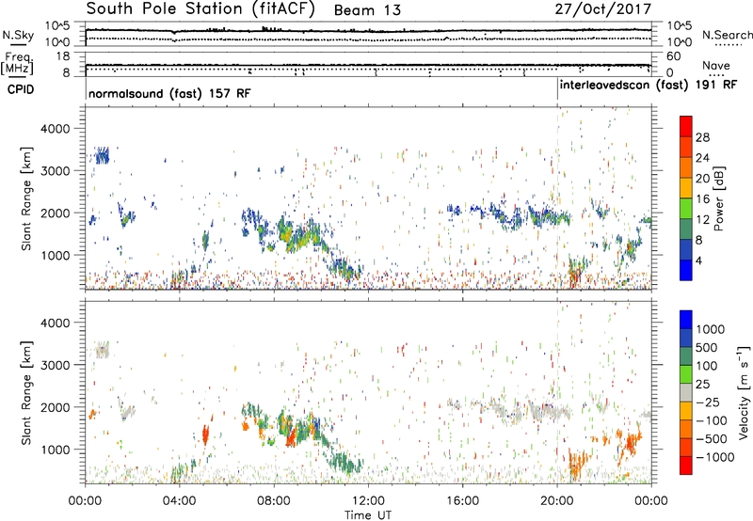This screenshot has width=753, height=521.
Task: Click the blue 4 dB segment of power colorbar
Action: pos(686,271)
